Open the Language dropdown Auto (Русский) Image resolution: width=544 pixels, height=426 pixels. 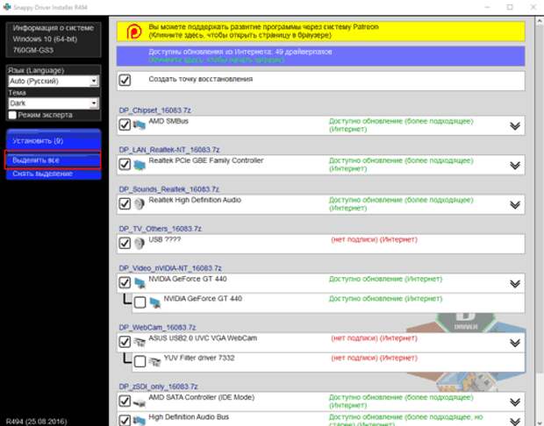click(x=54, y=82)
